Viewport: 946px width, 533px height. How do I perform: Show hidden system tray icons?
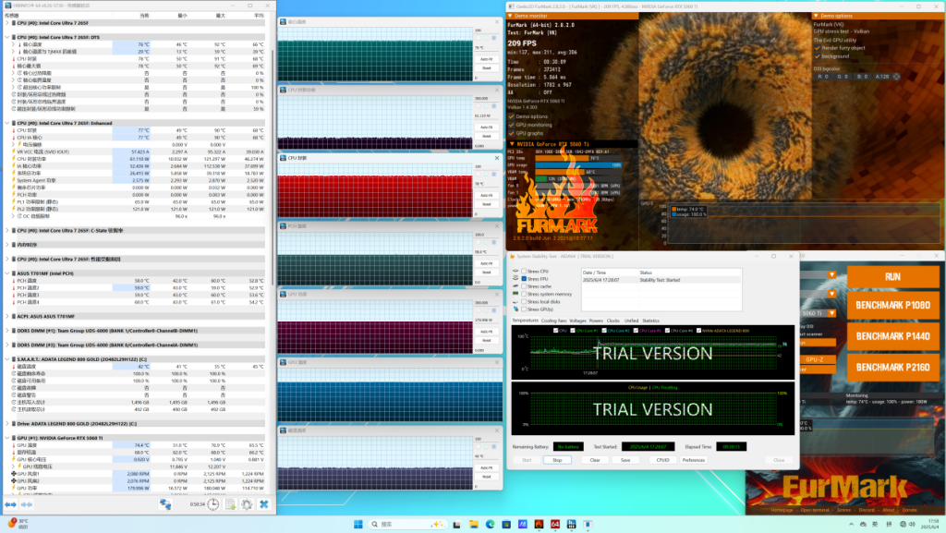coord(851,524)
